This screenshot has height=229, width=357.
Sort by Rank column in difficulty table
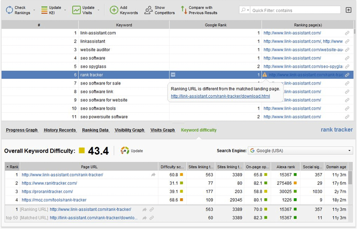coord(12,167)
